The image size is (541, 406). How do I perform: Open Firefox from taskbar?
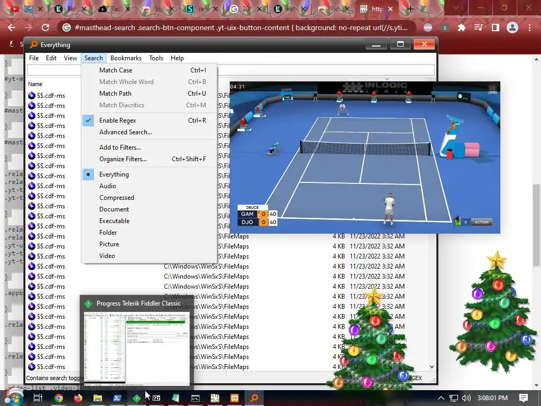tap(78, 398)
